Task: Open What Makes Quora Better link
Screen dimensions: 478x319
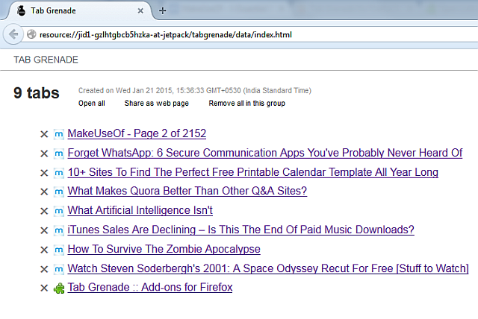Action: coord(187,191)
